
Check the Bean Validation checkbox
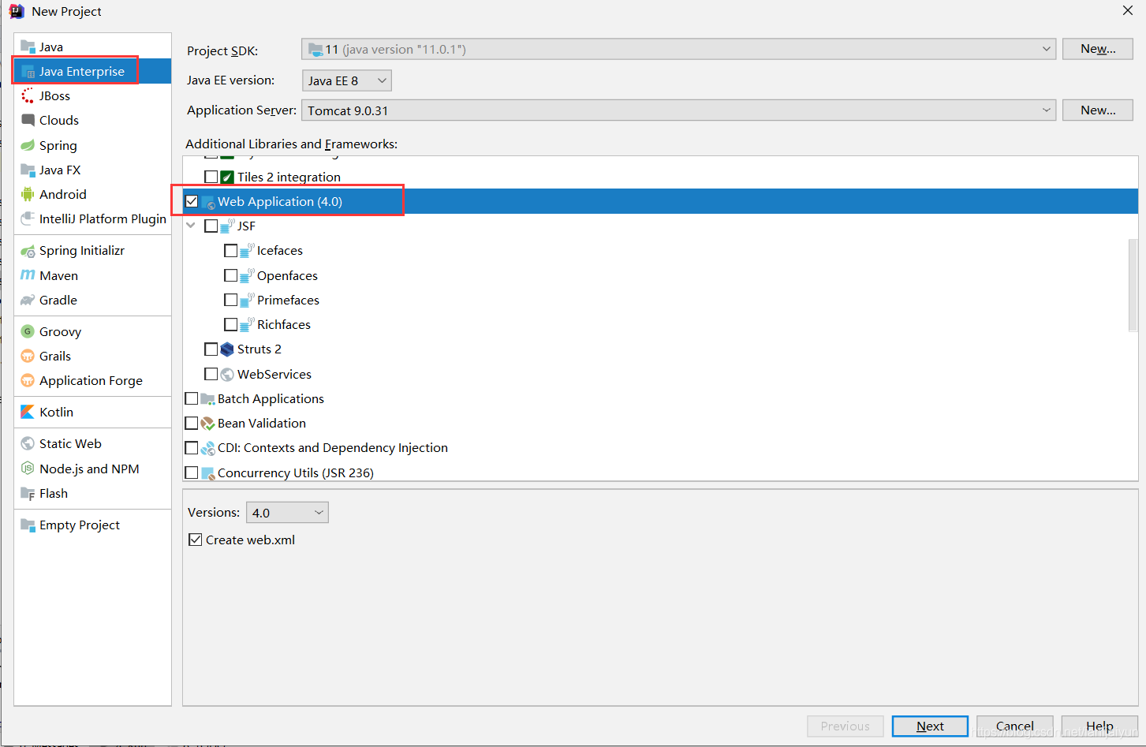(192, 424)
